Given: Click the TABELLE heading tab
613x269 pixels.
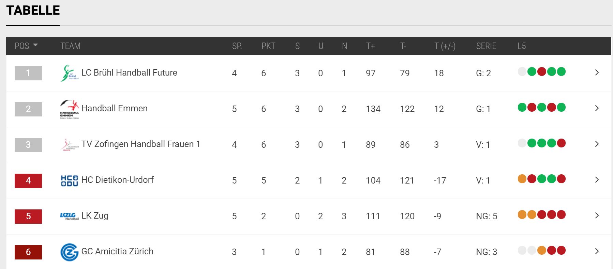Looking at the screenshot, I should coord(33,10).
